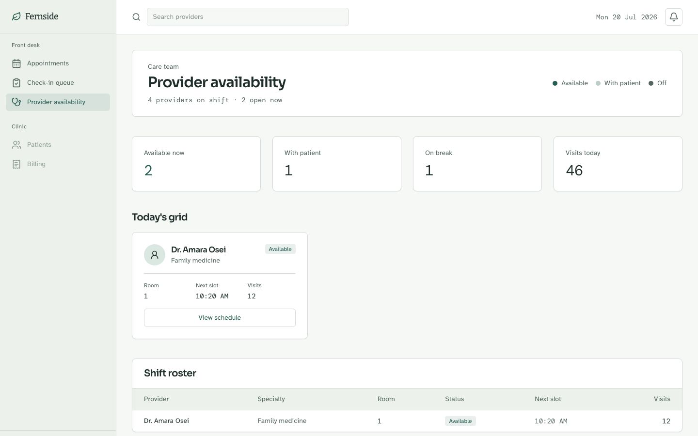Screen dimensions: 698x436
Task: Click the Visits column header
Action: point(662,399)
